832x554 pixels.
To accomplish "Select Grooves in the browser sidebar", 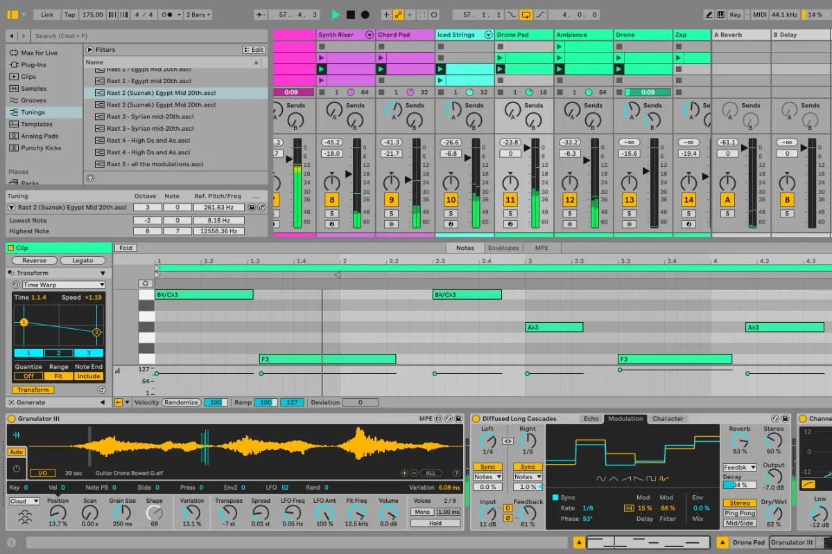I will 33,100.
